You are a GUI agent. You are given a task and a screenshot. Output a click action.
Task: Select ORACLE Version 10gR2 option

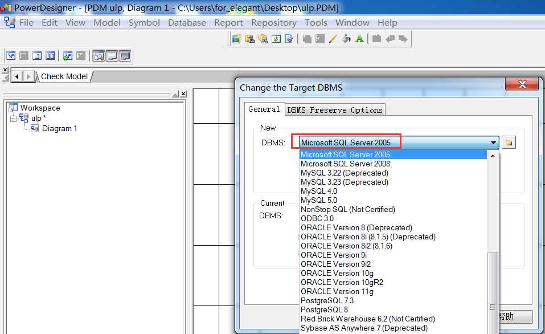click(393, 282)
